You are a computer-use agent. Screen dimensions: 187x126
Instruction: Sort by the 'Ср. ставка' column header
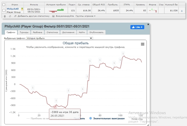point(84,5)
